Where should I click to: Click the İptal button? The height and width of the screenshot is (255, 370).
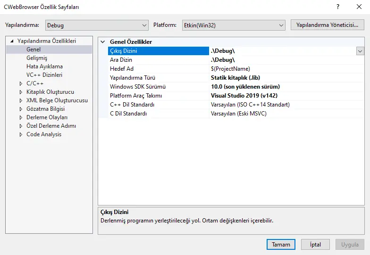[315, 245]
